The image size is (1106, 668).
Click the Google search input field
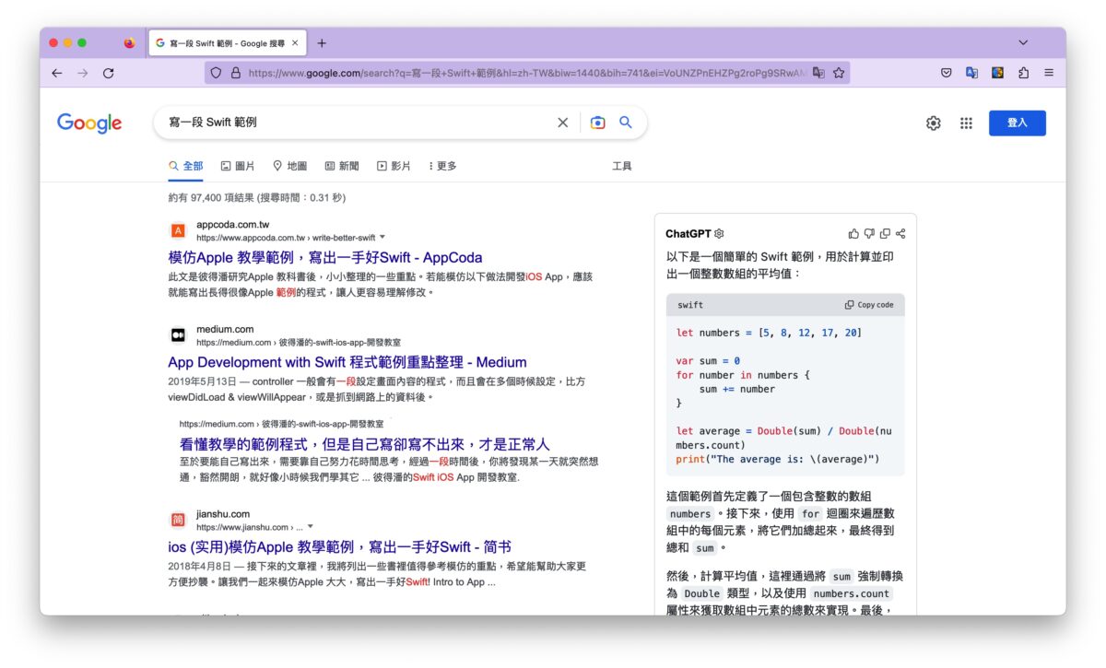(x=359, y=123)
